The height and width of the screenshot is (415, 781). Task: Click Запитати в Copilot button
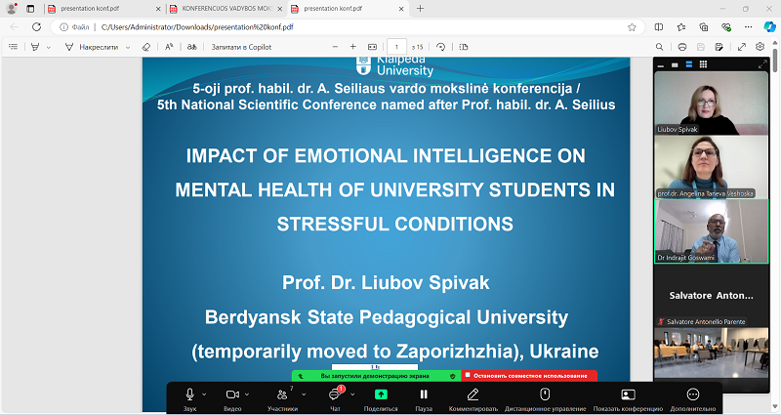point(241,47)
